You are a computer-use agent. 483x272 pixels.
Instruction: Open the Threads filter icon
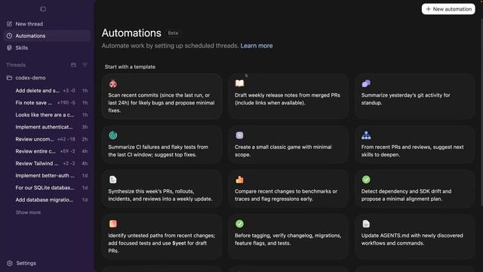point(85,65)
